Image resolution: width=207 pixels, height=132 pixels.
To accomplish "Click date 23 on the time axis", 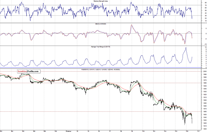I will [1, 131].
